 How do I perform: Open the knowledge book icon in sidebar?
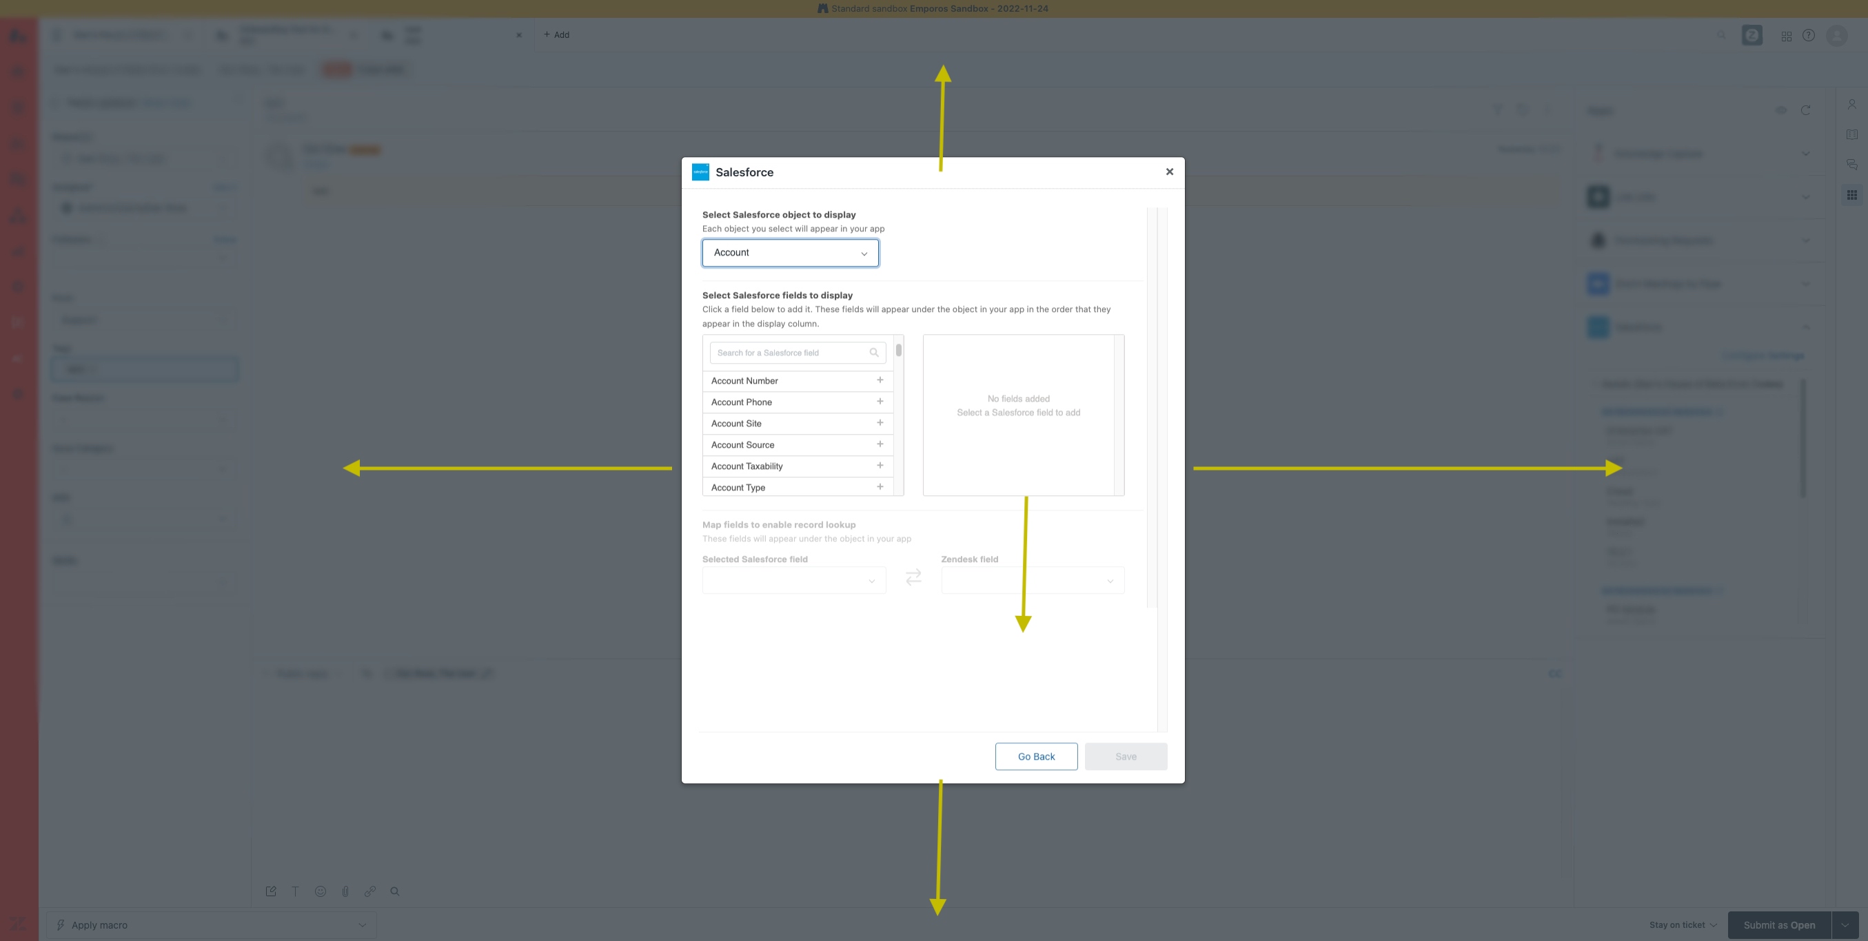pos(1851,135)
